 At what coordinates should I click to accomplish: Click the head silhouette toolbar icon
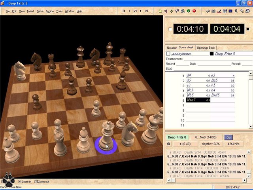[236, 11]
